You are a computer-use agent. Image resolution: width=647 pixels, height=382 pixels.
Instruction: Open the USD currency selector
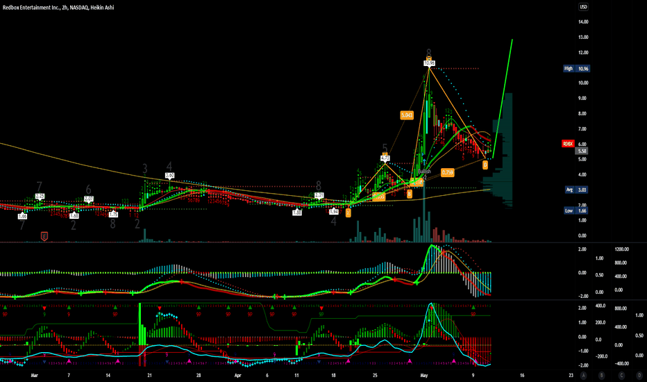coord(583,7)
